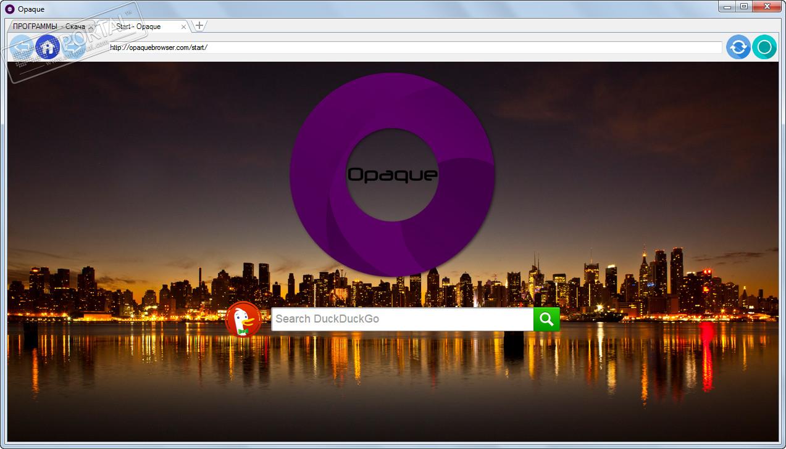Maximize the Opaque browser window

[744, 6]
